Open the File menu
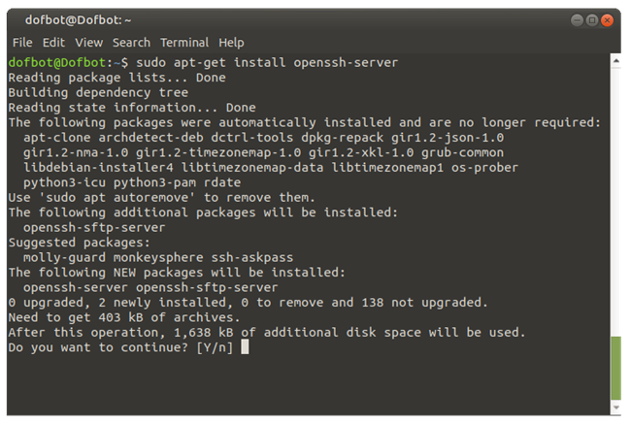The image size is (631, 424). tap(22, 43)
